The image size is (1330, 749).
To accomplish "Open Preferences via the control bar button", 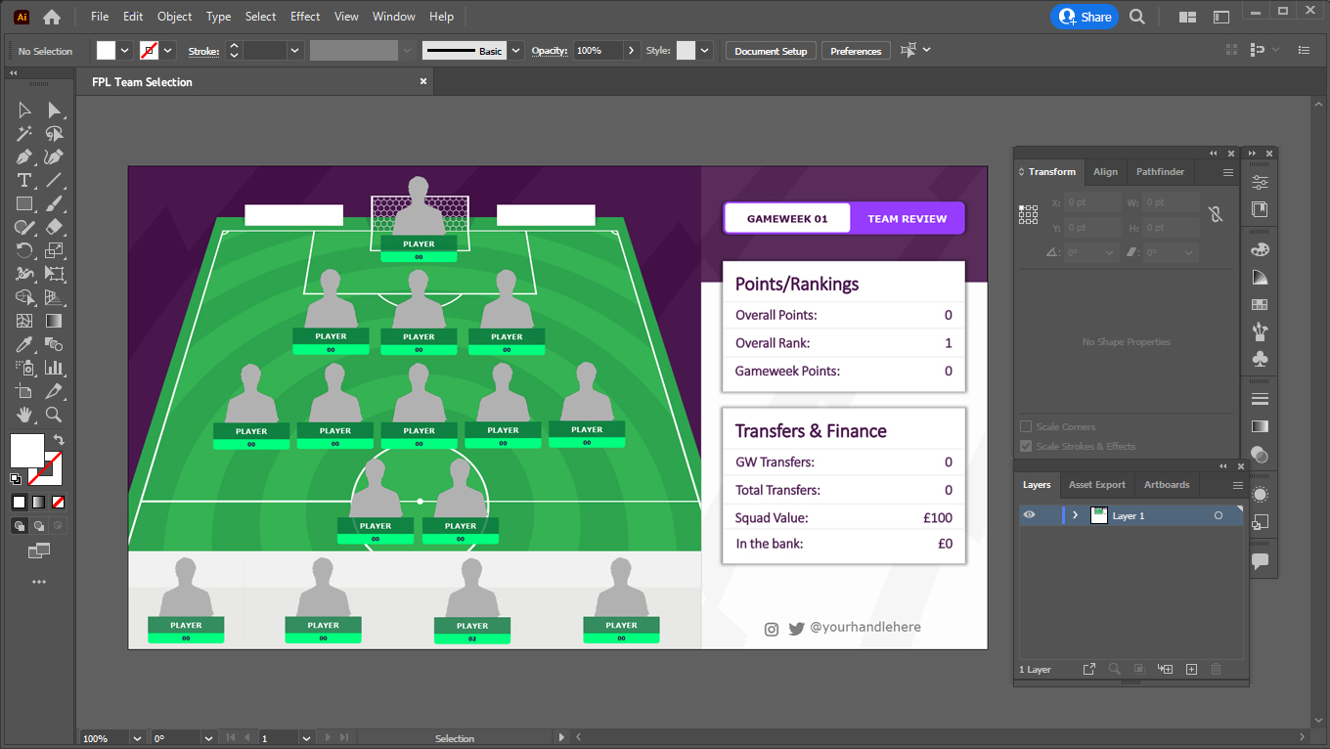I will 856,50.
